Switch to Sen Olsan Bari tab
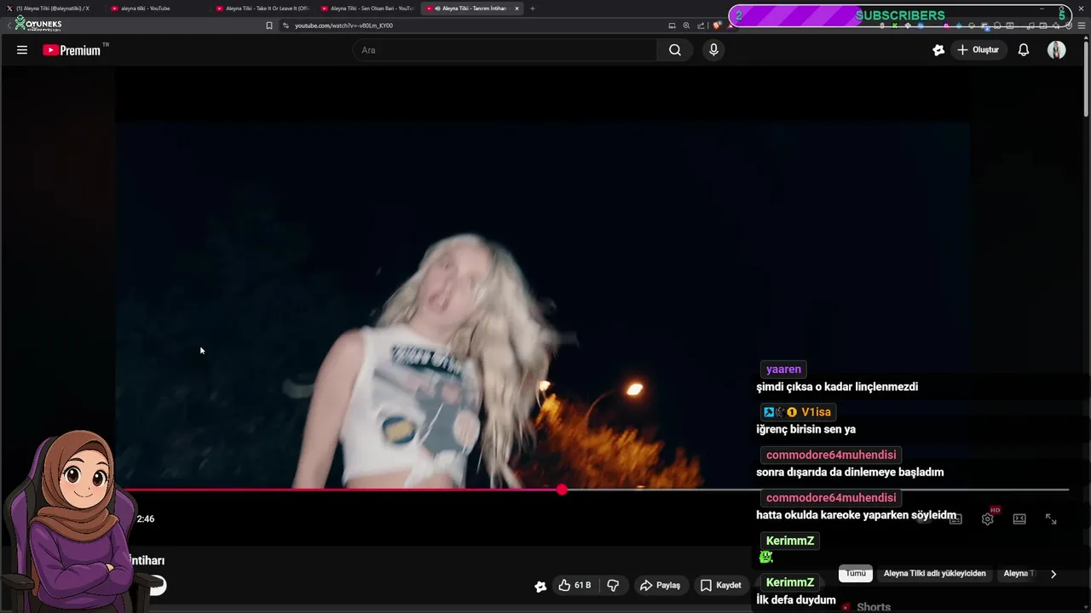 pos(367,9)
